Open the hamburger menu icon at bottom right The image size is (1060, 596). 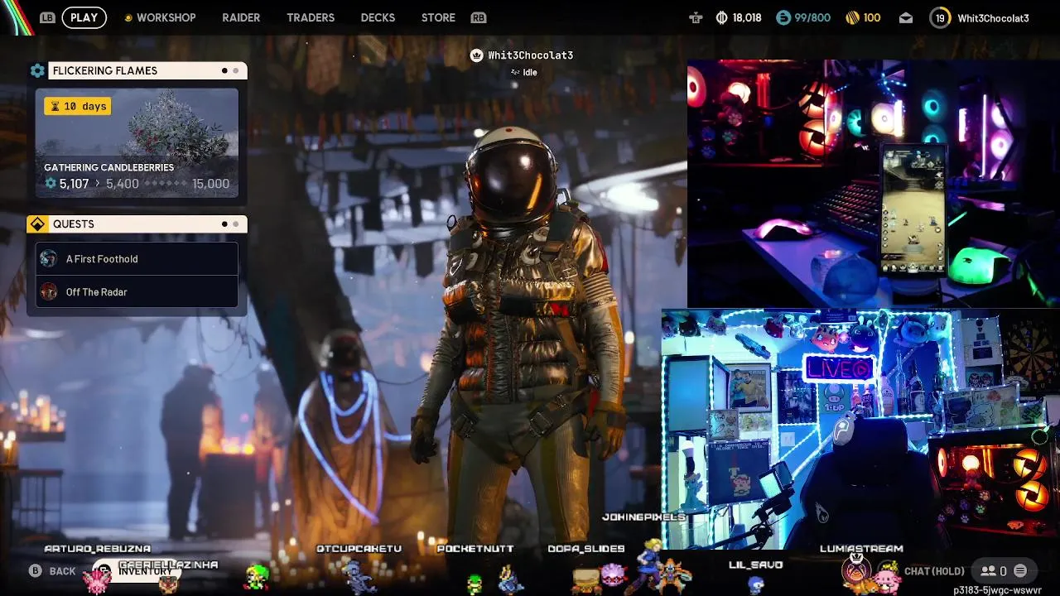coord(1020,571)
